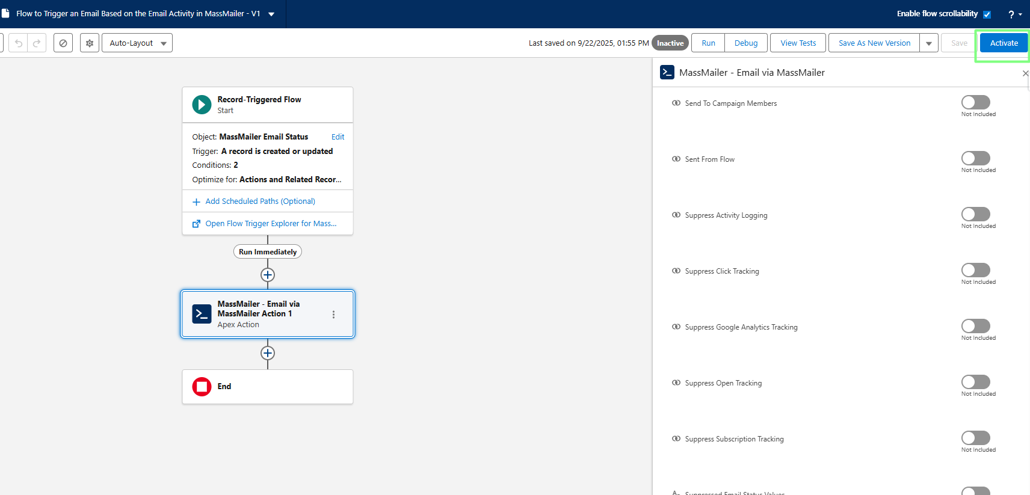This screenshot has height=495, width=1030.
Task: Click the Run button
Action: (x=708, y=43)
